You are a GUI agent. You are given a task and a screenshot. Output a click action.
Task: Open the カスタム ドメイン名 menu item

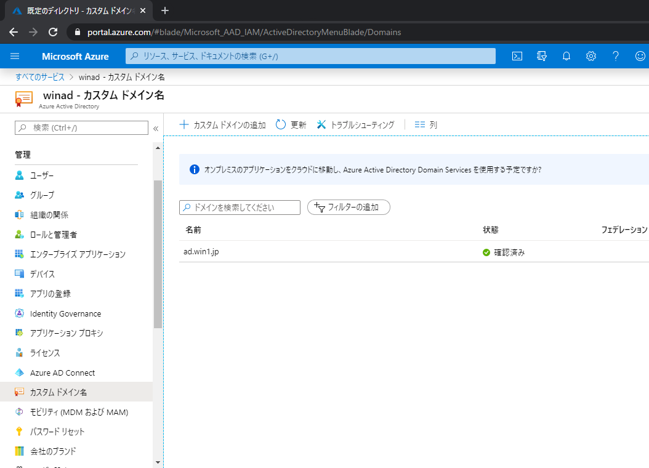click(x=76, y=392)
